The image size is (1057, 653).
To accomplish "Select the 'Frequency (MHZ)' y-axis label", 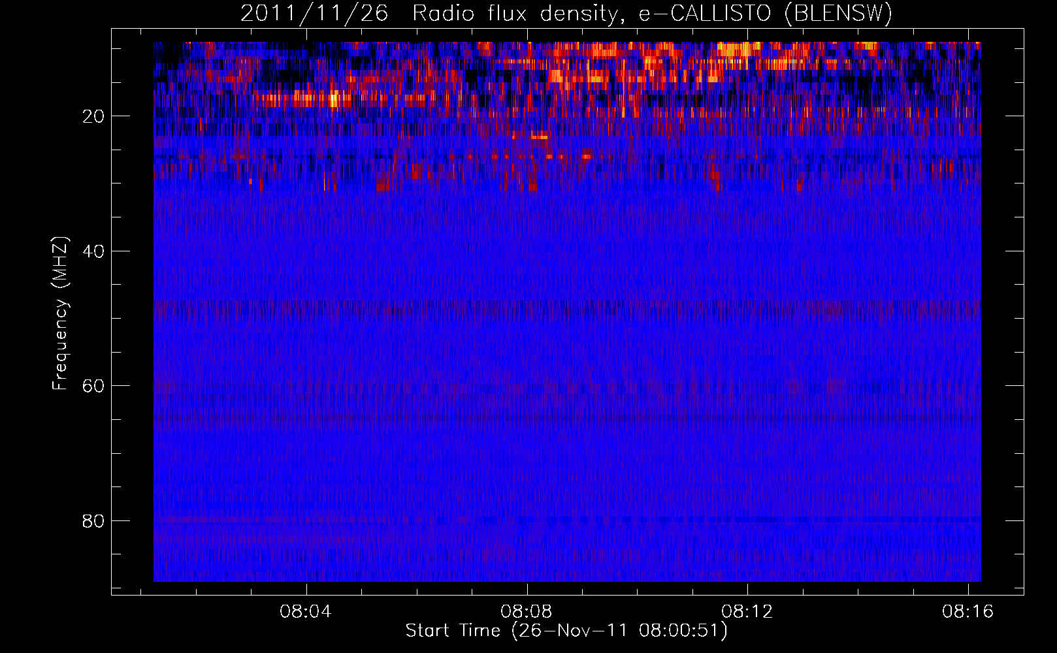I will [x=60, y=313].
